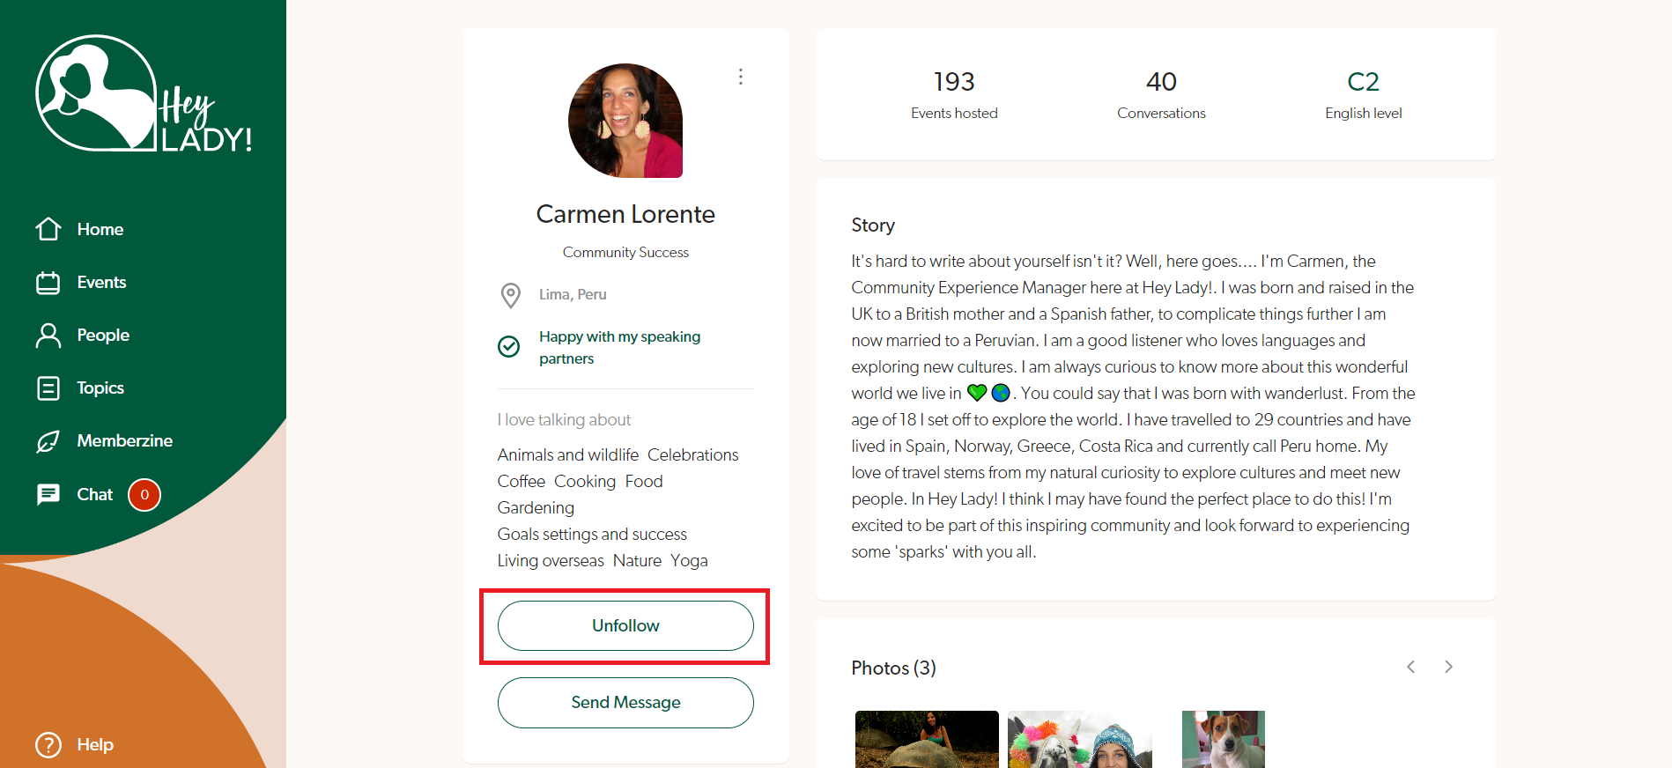The height and width of the screenshot is (768, 1672).
Task: Select the Topics sidebar icon
Action: pyautogui.click(x=48, y=388)
